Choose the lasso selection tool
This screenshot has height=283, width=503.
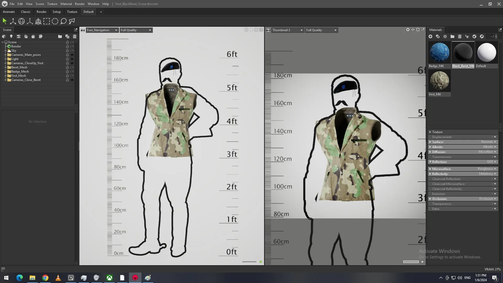click(x=63, y=21)
